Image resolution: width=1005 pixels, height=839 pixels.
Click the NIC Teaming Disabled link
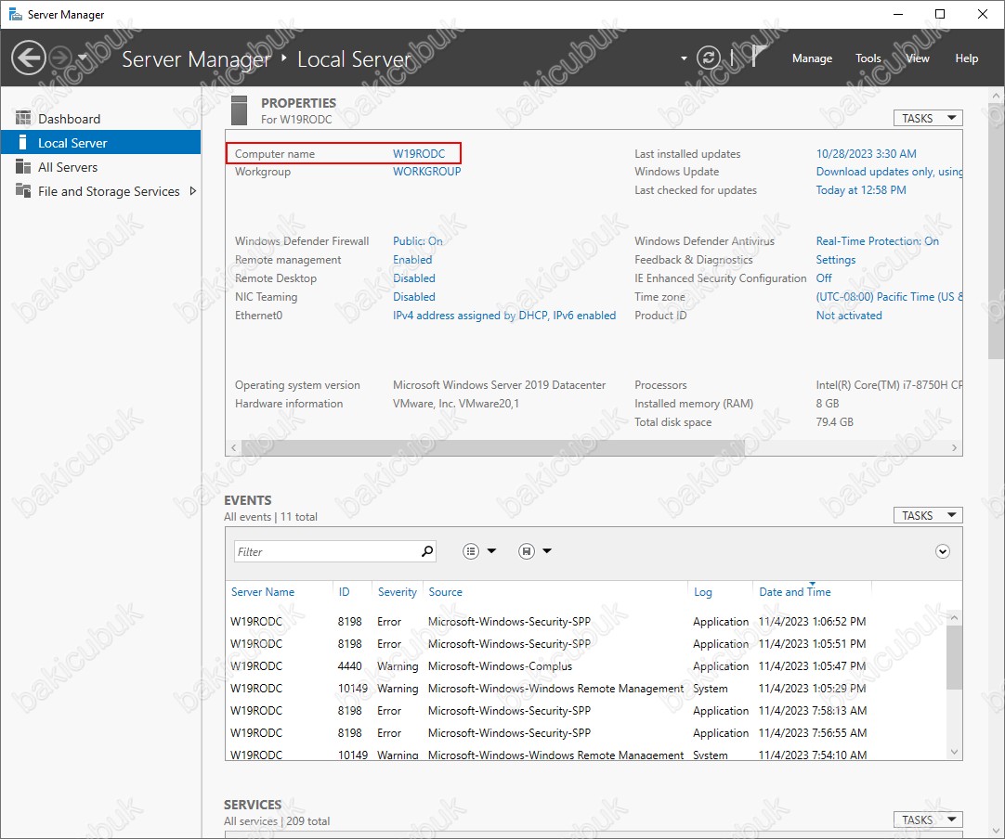click(x=414, y=297)
